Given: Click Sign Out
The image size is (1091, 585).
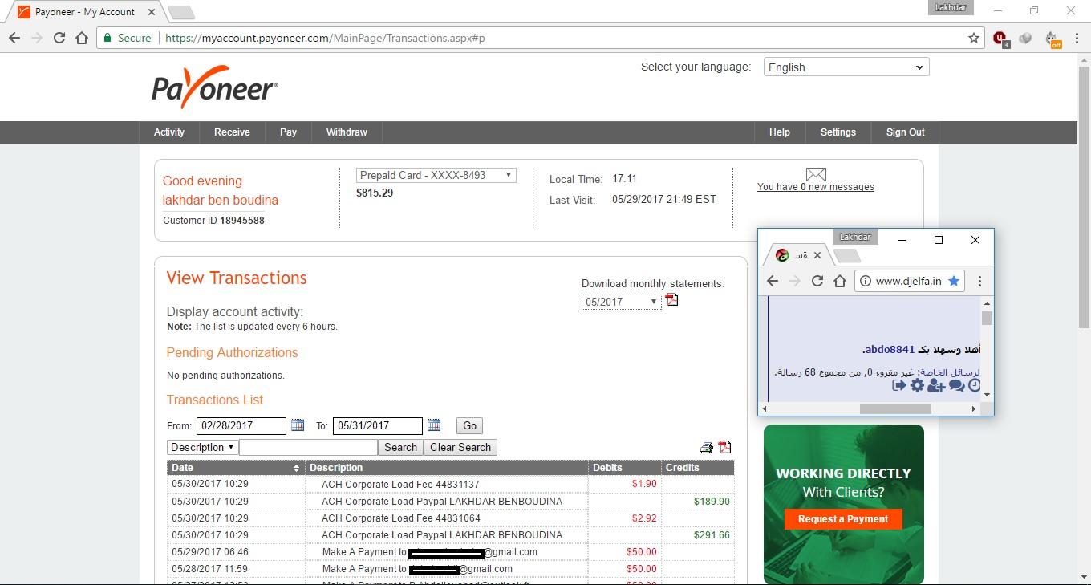Looking at the screenshot, I should coord(905,132).
